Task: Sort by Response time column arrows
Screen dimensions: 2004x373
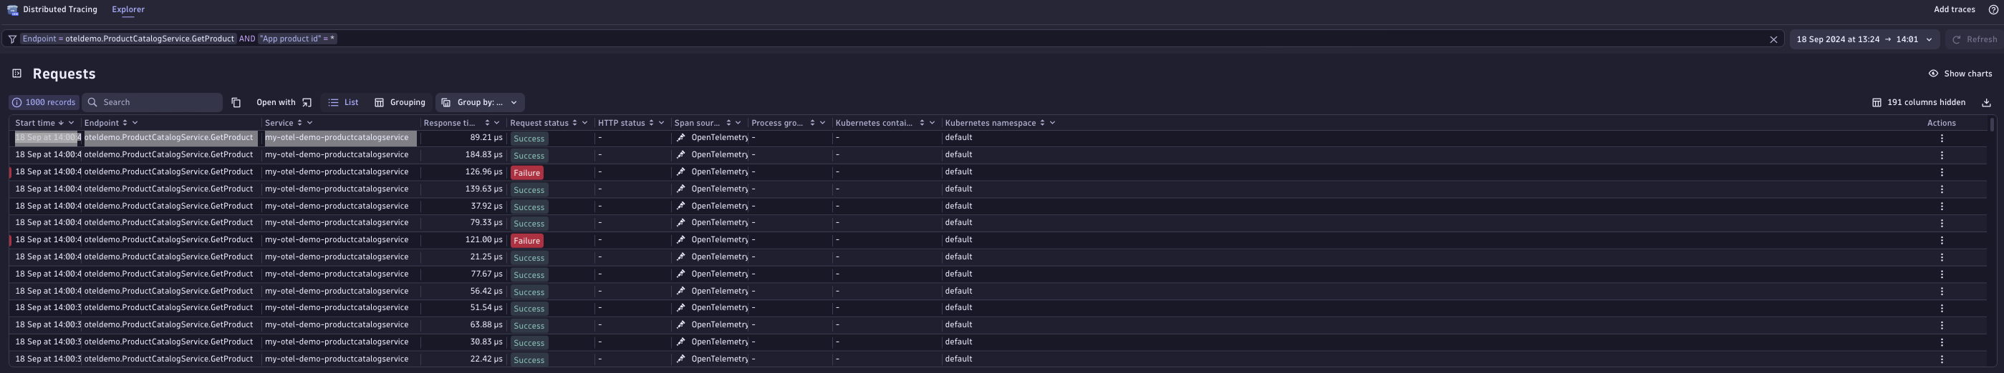Action: click(x=487, y=124)
